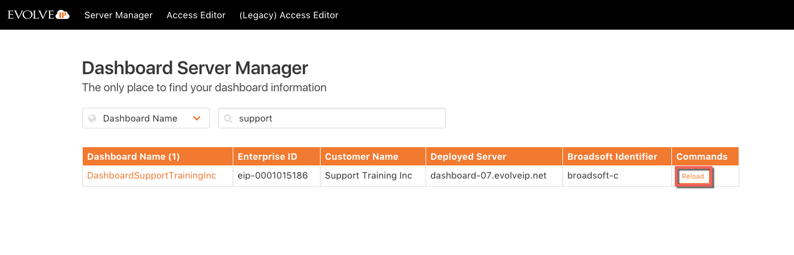Click the Enterprise ID column header
This screenshot has height=255, width=794.
click(267, 156)
